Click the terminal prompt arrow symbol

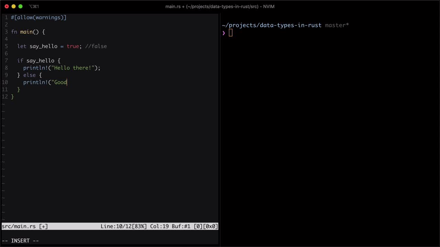[x=223, y=33]
